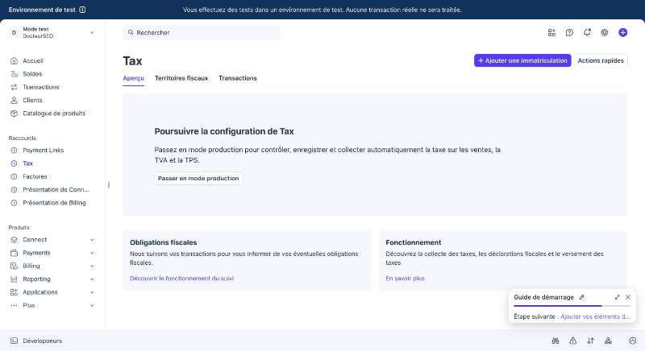The image size is (645, 351).
Task: Click the circled chevron-up icon in bottom bar
Action: coord(633,341)
